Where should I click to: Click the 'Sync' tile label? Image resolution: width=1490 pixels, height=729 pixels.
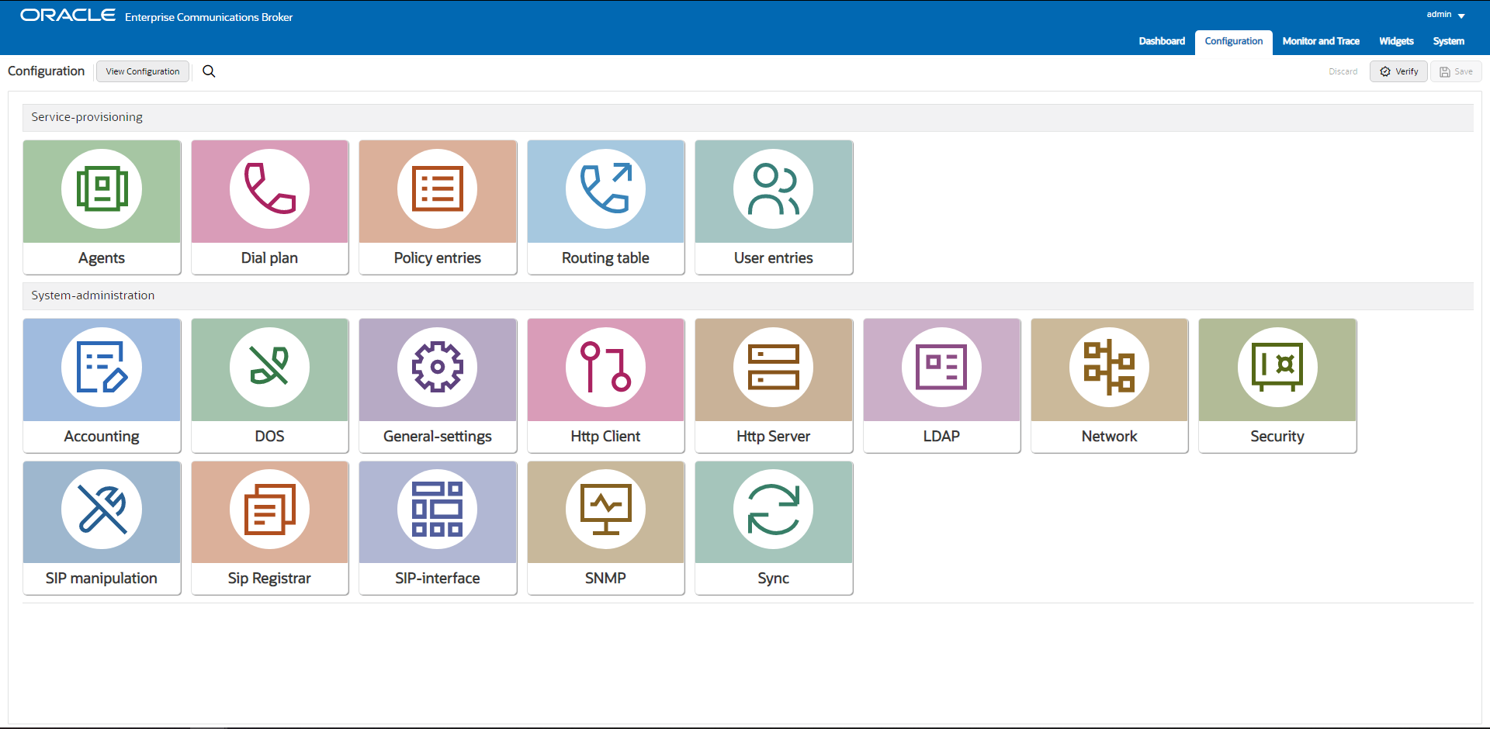[774, 579]
